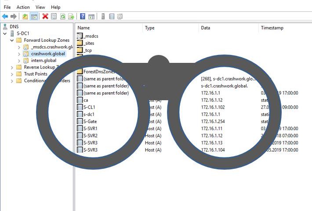Expand the crashwork.global zone arrow

(19, 54)
